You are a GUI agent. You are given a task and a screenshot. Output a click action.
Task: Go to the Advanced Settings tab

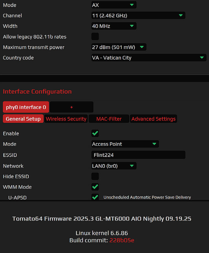[x=153, y=119]
